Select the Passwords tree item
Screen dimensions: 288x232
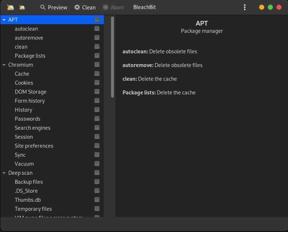click(x=27, y=119)
